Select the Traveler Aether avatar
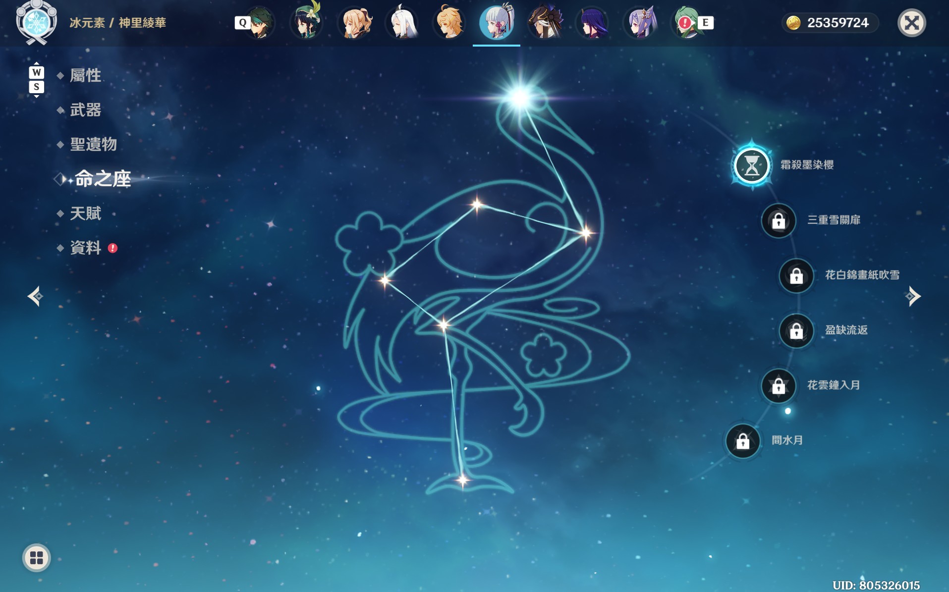This screenshot has width=949, height=592. click(x=449, y=22)
